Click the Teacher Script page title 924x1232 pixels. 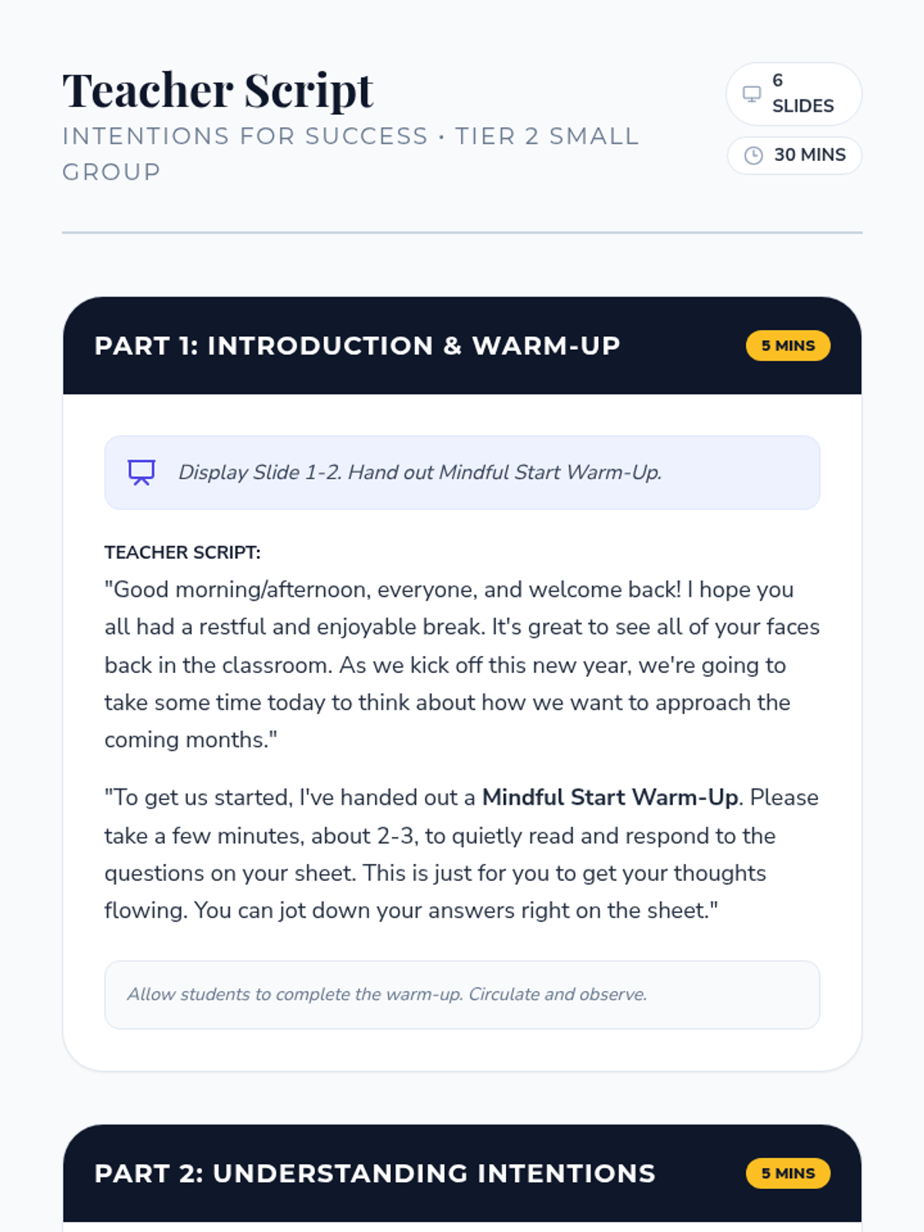click(x=218, y=91)
